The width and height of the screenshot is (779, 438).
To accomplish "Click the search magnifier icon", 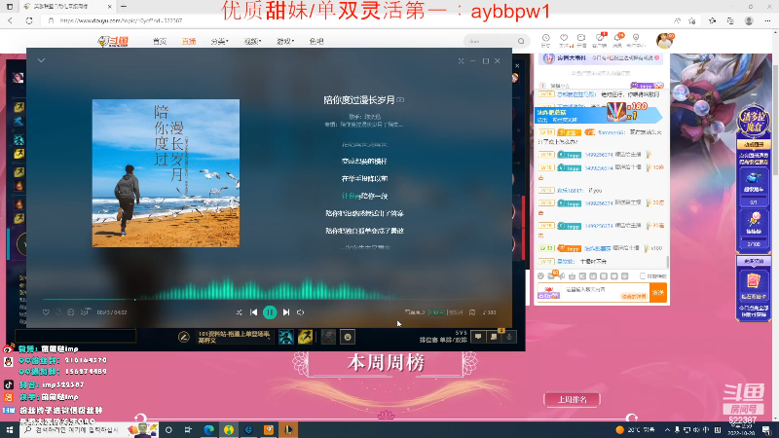I will 521,41.
